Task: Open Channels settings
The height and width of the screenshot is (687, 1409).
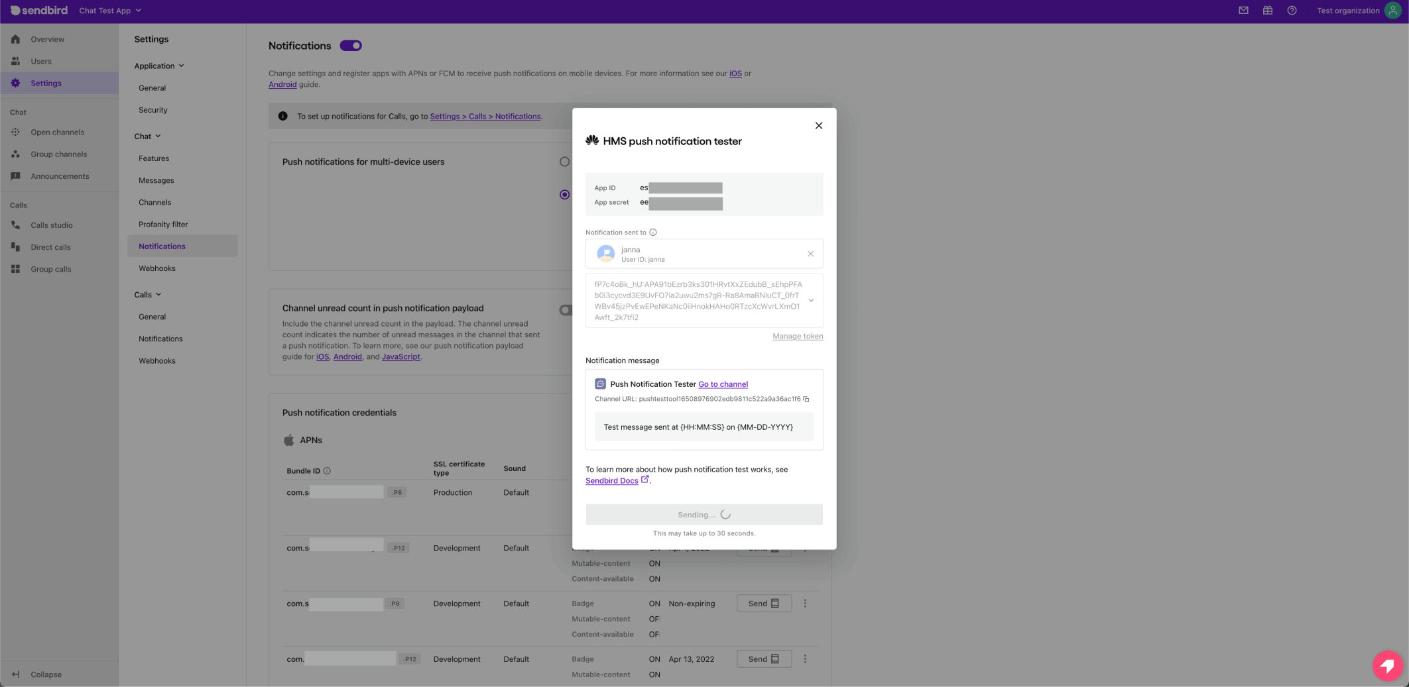Action: tap(154, 202)
